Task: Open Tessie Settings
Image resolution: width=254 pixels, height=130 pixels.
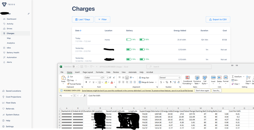Action: pos(10,127)
